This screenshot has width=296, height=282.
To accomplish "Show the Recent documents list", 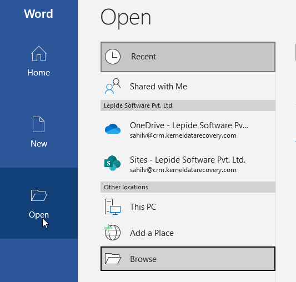I will pyautogui.click(x=188, y=57).
